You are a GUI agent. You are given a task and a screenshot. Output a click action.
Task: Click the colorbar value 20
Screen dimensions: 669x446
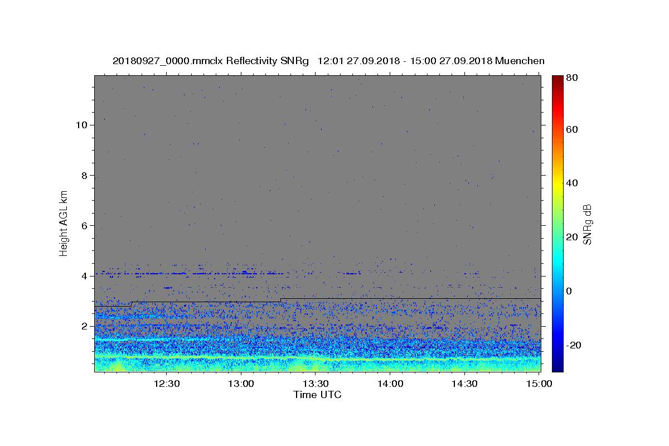[x=573, y=237]
